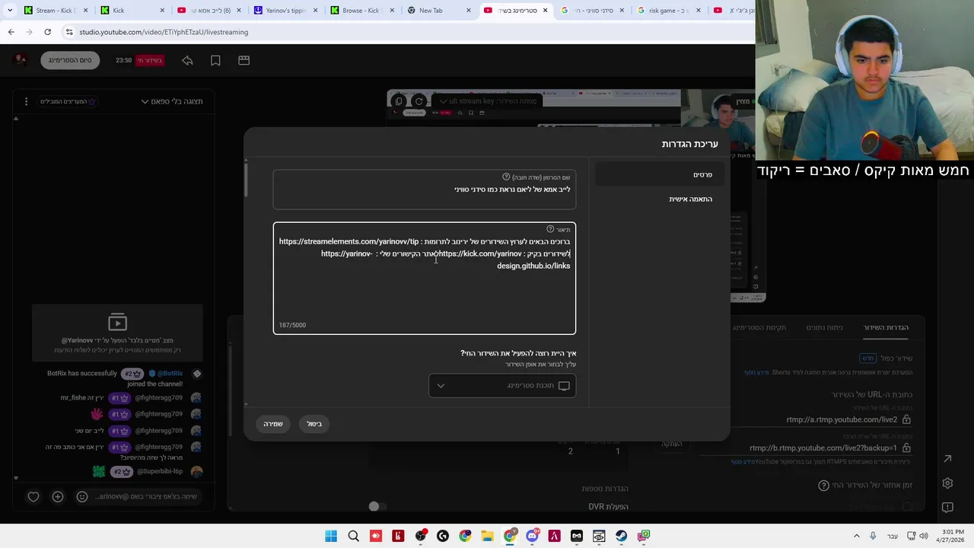Click the bookmark icon in top bar
Viewport: 974px width, 548px height.
click(x=215, y=60)
